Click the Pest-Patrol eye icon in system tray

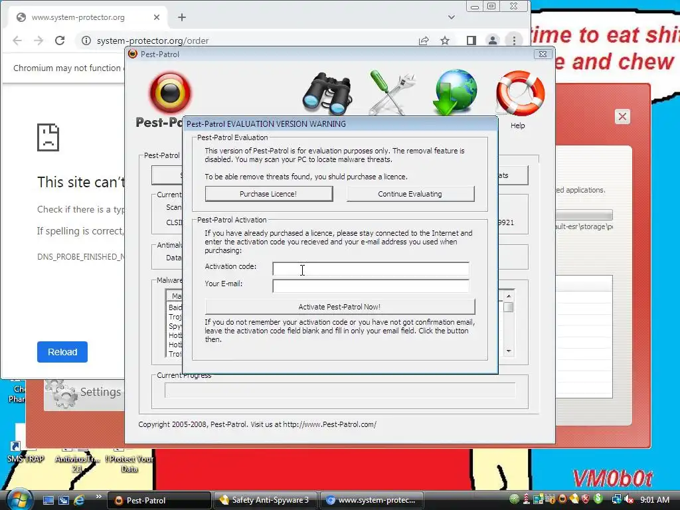click(562, 499)
